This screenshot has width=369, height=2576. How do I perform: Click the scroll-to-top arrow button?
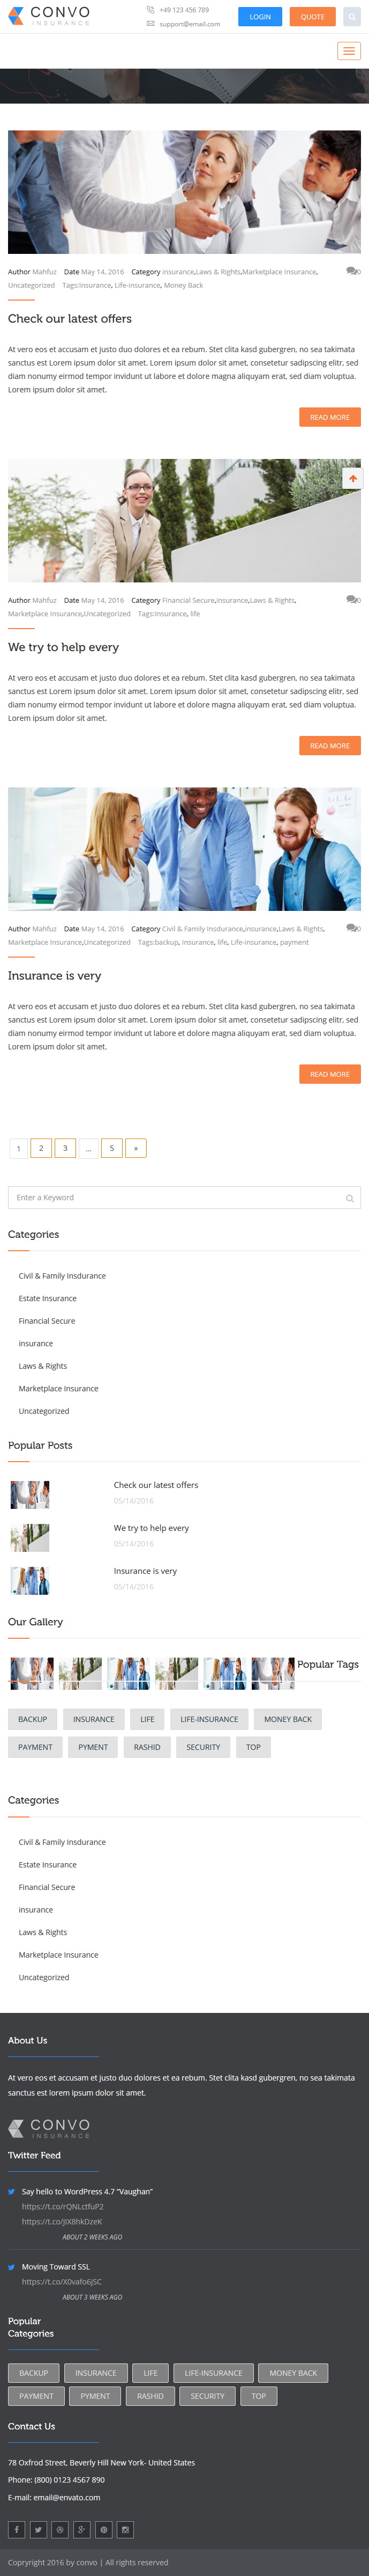(x=352, y=478)
